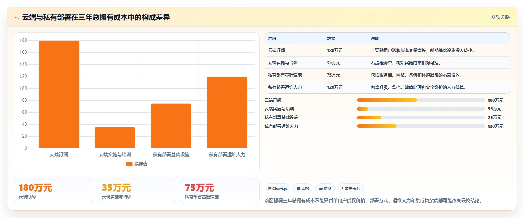Screen dimensions: 524x218
Task: Click the panel title 云端与私有部署在三年总拥有成本中的构成差异
Action: 96,18
